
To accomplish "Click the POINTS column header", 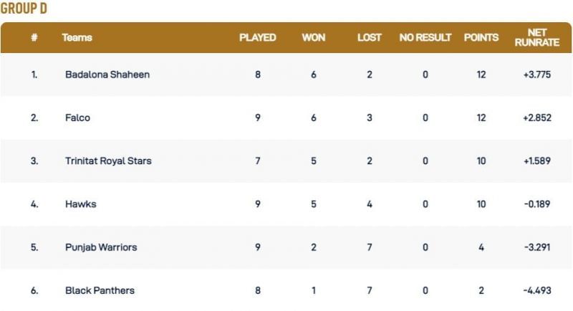I will [x=481, y=37].
